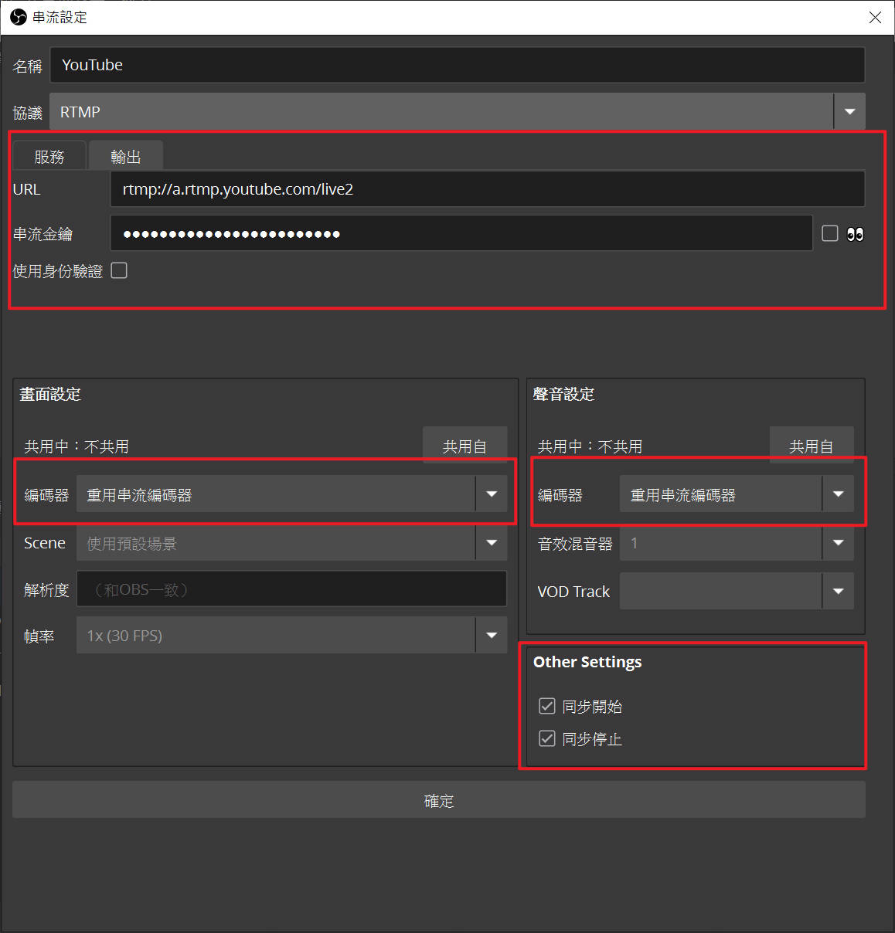Open the 幀率 1x (30 FPS) dropdown
The width and height of the screenshot is (895, 933).
tap(492, 636)
